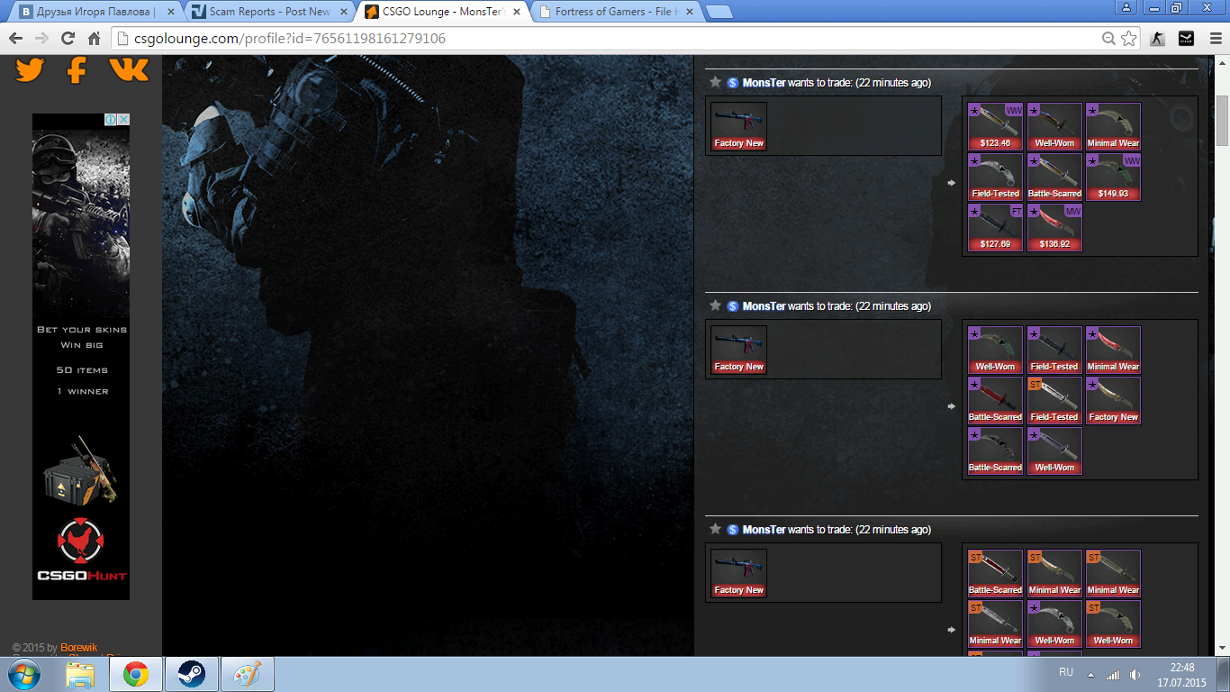Image resolution: width=1230 pixels, height=692 pixels.
Task: Select the $123.46 knife item thumbnail
Action: (995, 126)
